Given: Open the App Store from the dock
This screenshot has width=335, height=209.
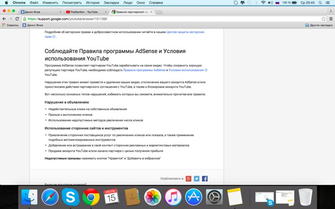Looking at the screenshot, I should 193,197.
